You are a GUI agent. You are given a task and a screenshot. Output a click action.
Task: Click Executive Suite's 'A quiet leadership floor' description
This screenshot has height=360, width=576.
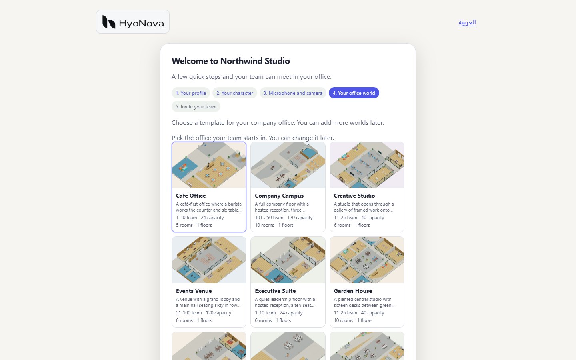[285, 302]
